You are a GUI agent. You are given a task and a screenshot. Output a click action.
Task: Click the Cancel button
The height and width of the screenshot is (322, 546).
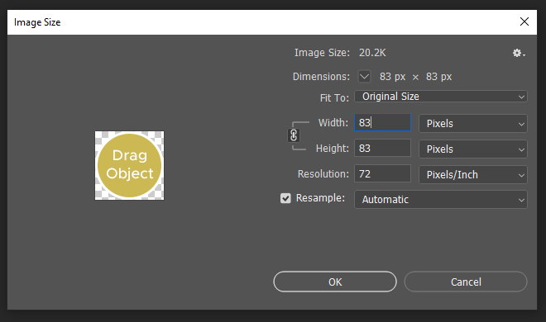point(466,282)
